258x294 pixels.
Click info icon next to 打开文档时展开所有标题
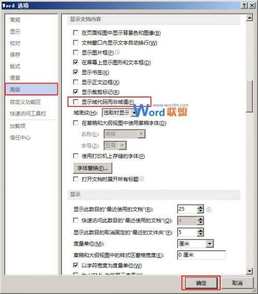pos(142,179)
